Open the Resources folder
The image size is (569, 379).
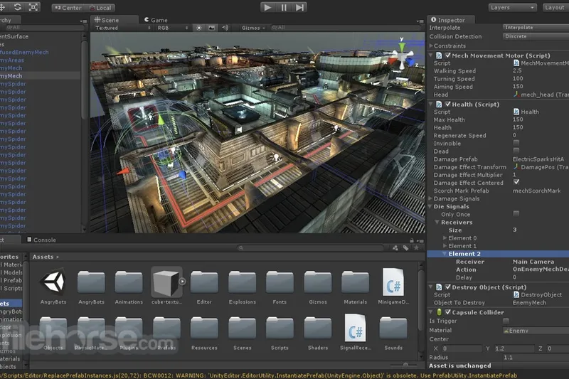tap(204, 332)
